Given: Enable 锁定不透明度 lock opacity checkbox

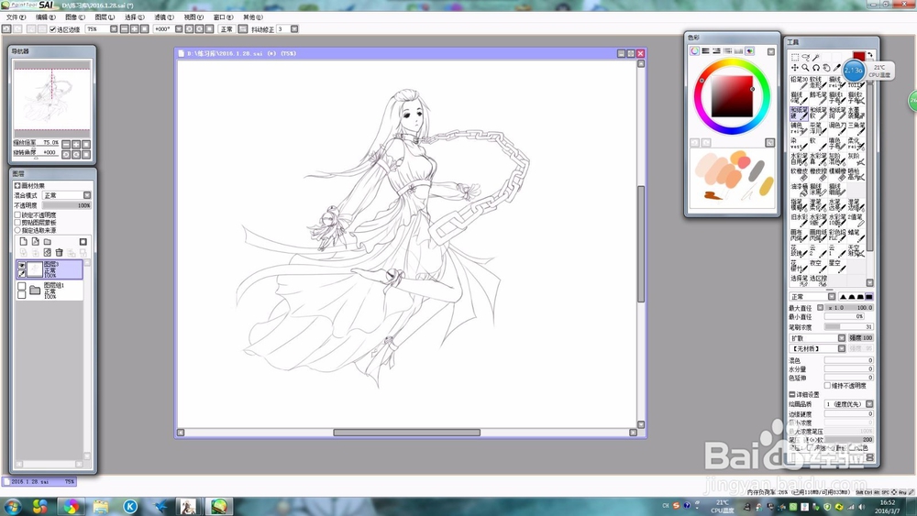Looking at the screenshot, I should coord(17,215).
